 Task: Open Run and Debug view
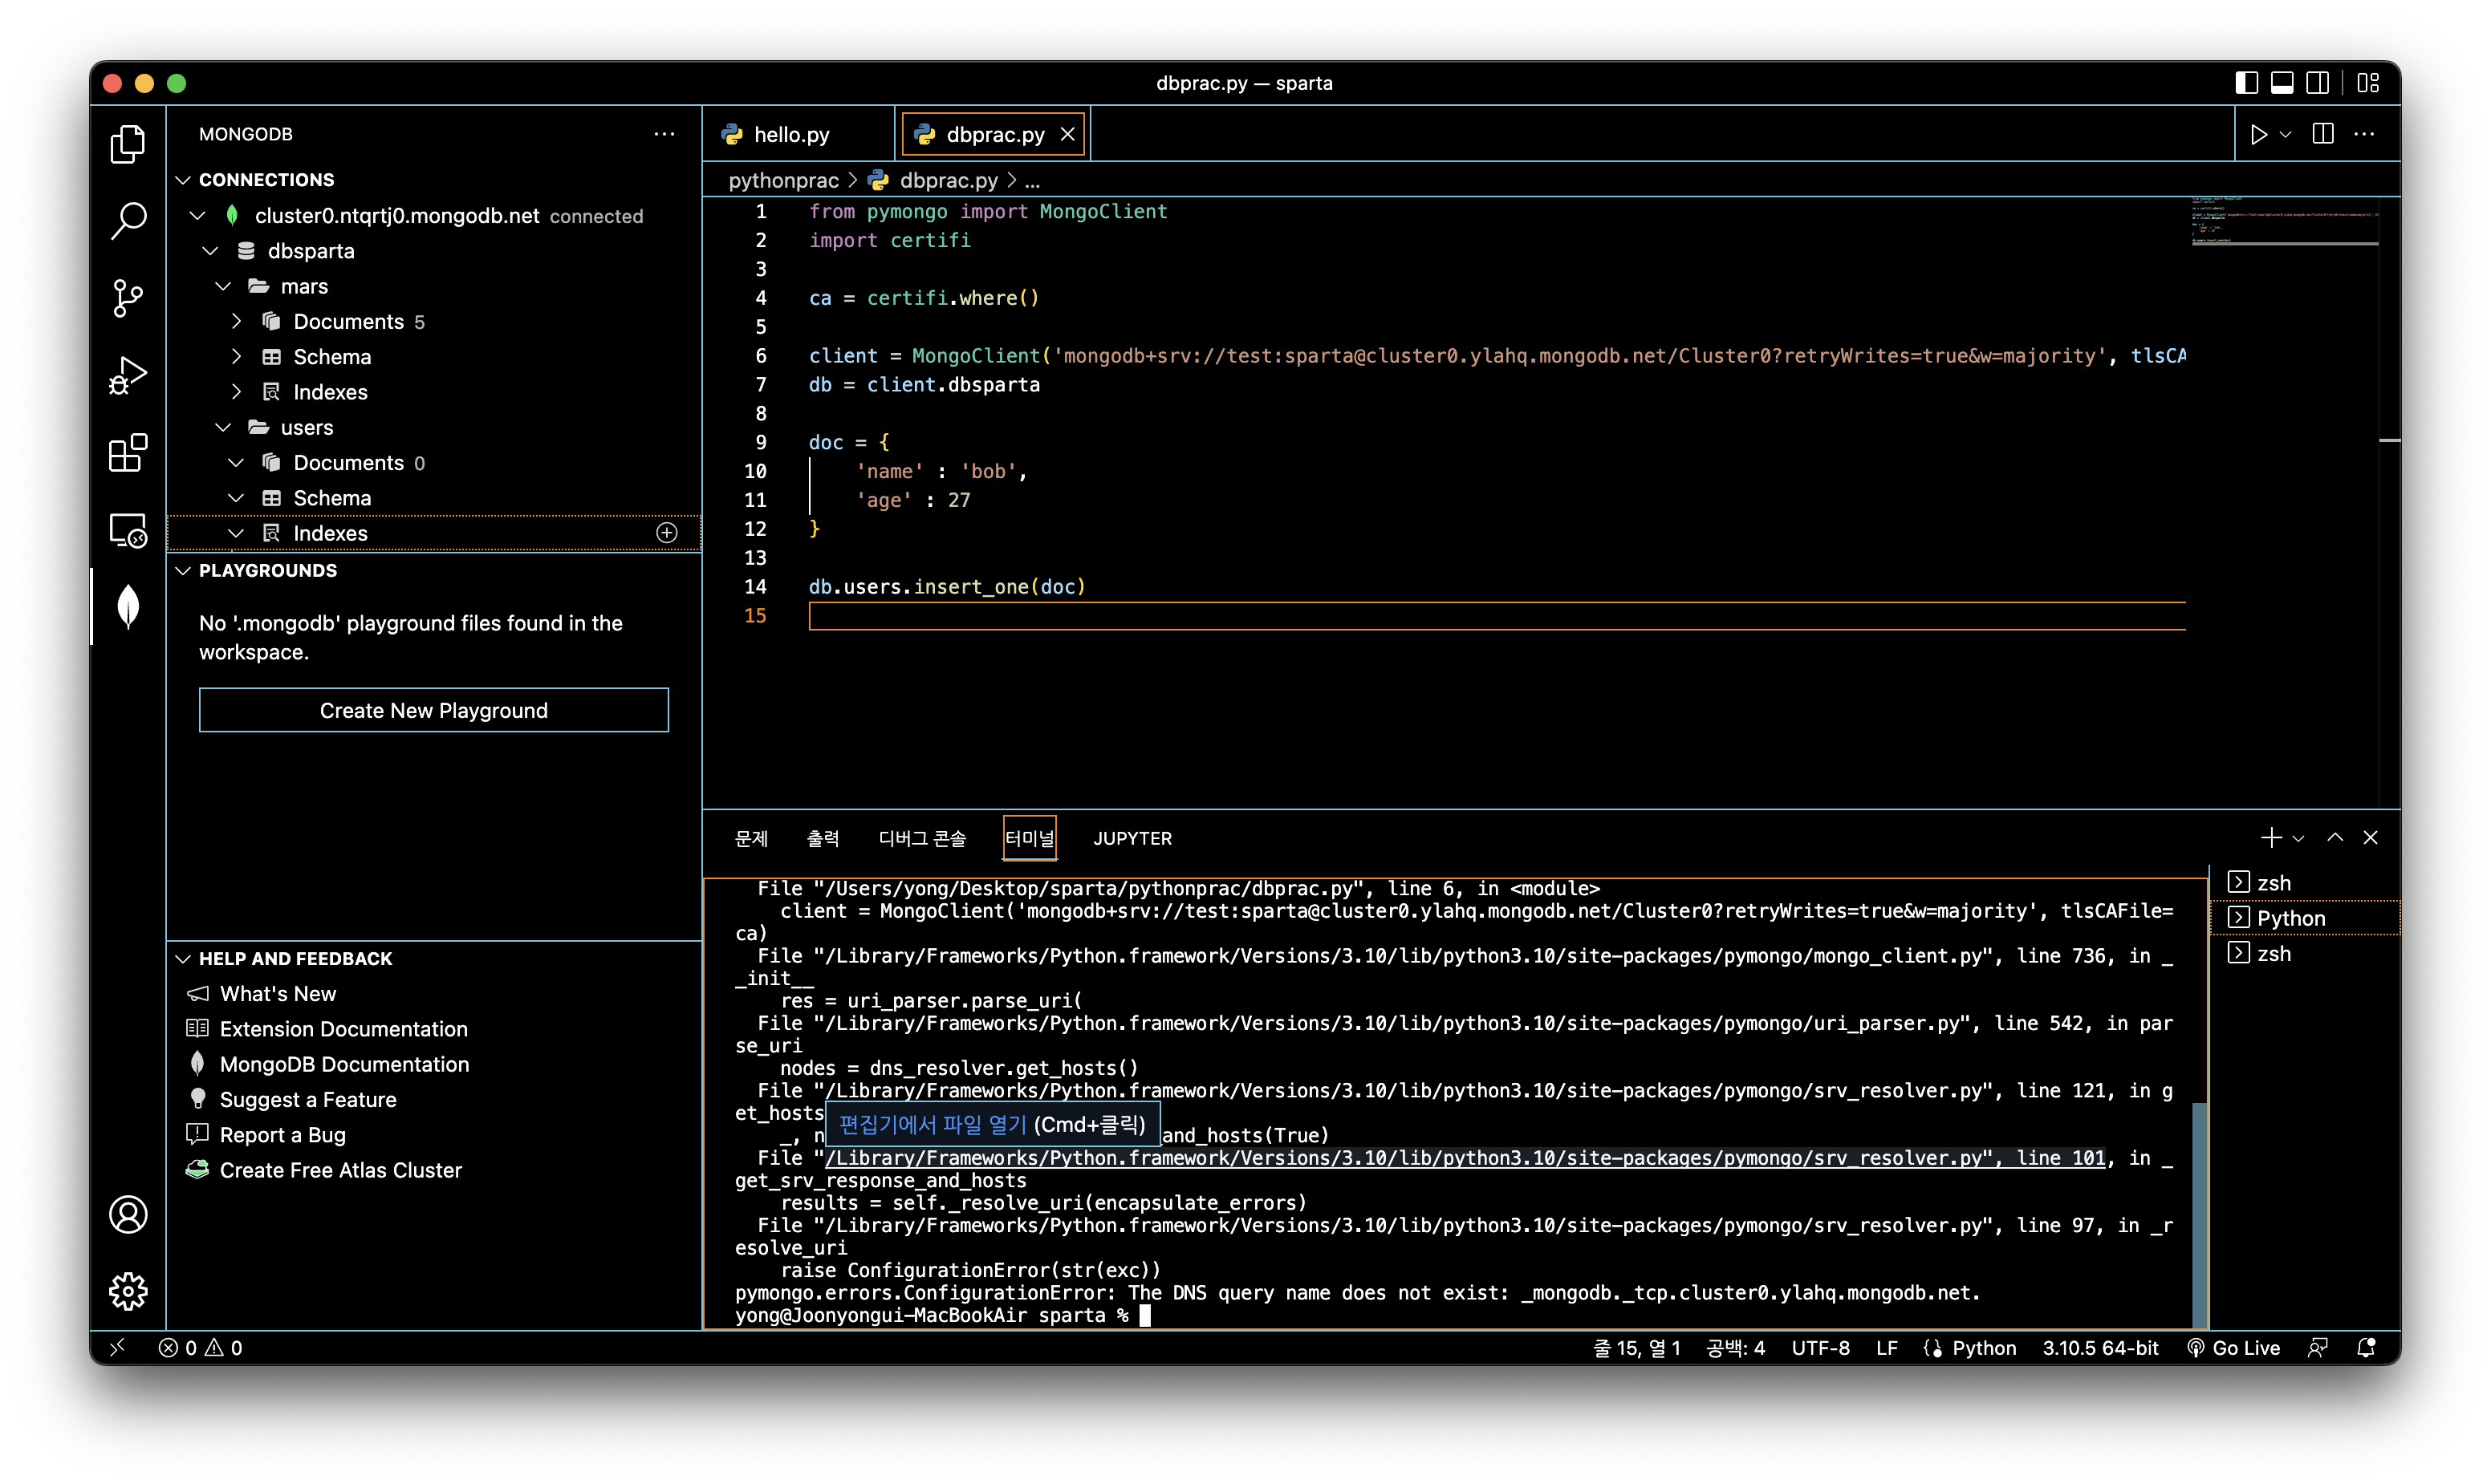pos(128,375)
